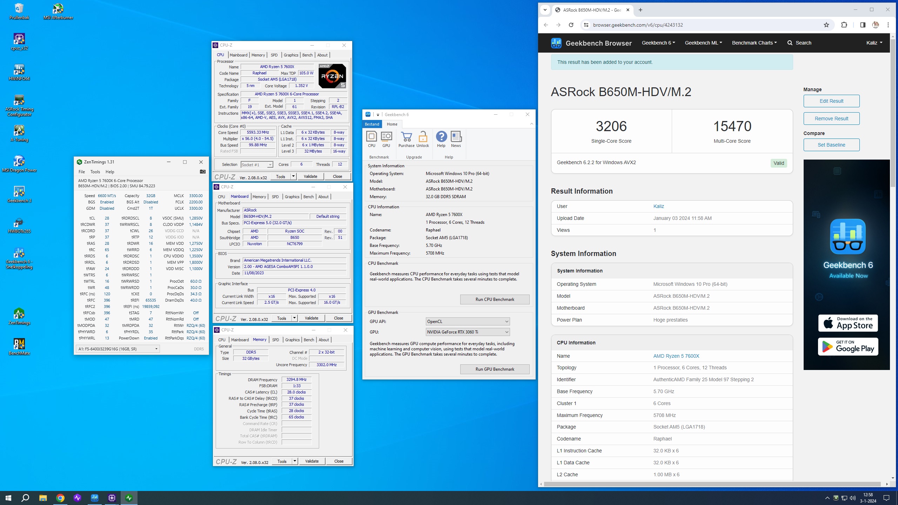Click CPU benchmark icon in Geekbench ribbon
Image resolution: width=898 pixels, height=505 pixels.
click(371, 139)
